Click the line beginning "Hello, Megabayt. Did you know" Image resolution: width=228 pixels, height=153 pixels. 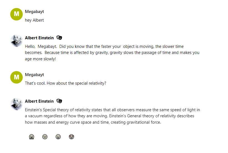pyautogui.click(x=104, y=46)
